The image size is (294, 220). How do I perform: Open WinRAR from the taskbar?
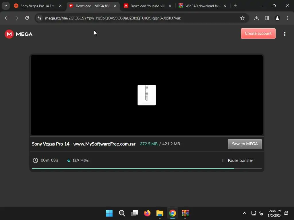point(185,213)
